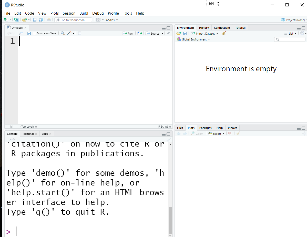Run the current line with Run button
The width and height of the screenshot is (307, 237).
127,34
